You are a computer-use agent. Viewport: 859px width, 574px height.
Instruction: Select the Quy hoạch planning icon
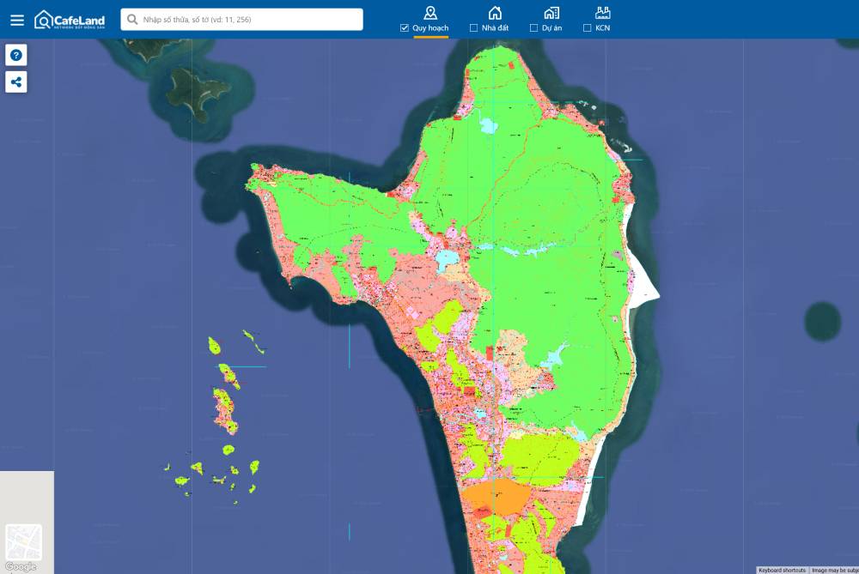[430, 12]
